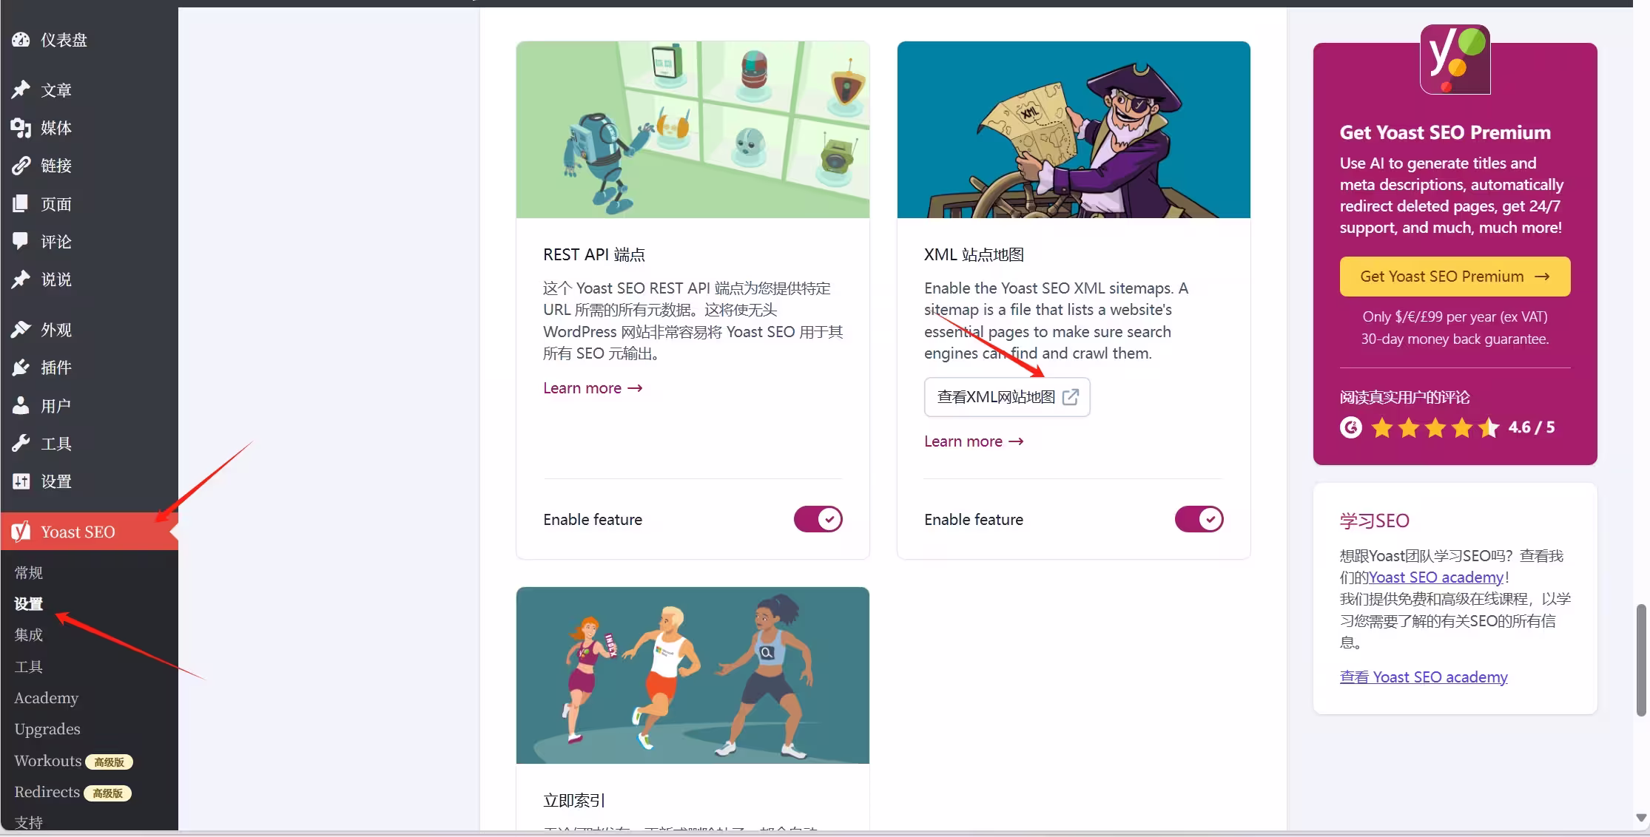Click the 立即索引 runners thumbnail image
Screen dimensions: 1650x837
coord(693,675)
